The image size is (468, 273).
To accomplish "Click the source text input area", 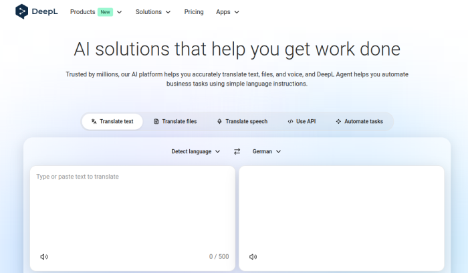I will [x=132, y=207].
